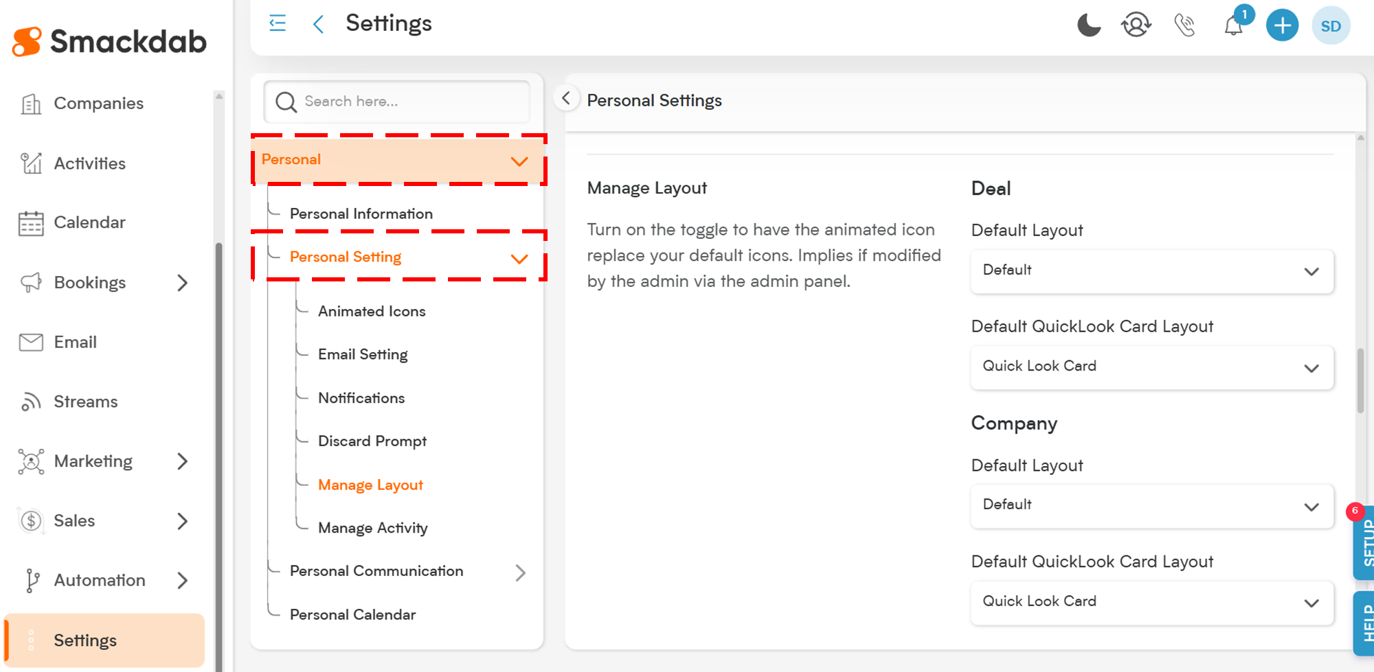Expand the Marketing menu in the sidebar
The image size is (1374, 672).
pyautogui.click(x=182, y=461)
